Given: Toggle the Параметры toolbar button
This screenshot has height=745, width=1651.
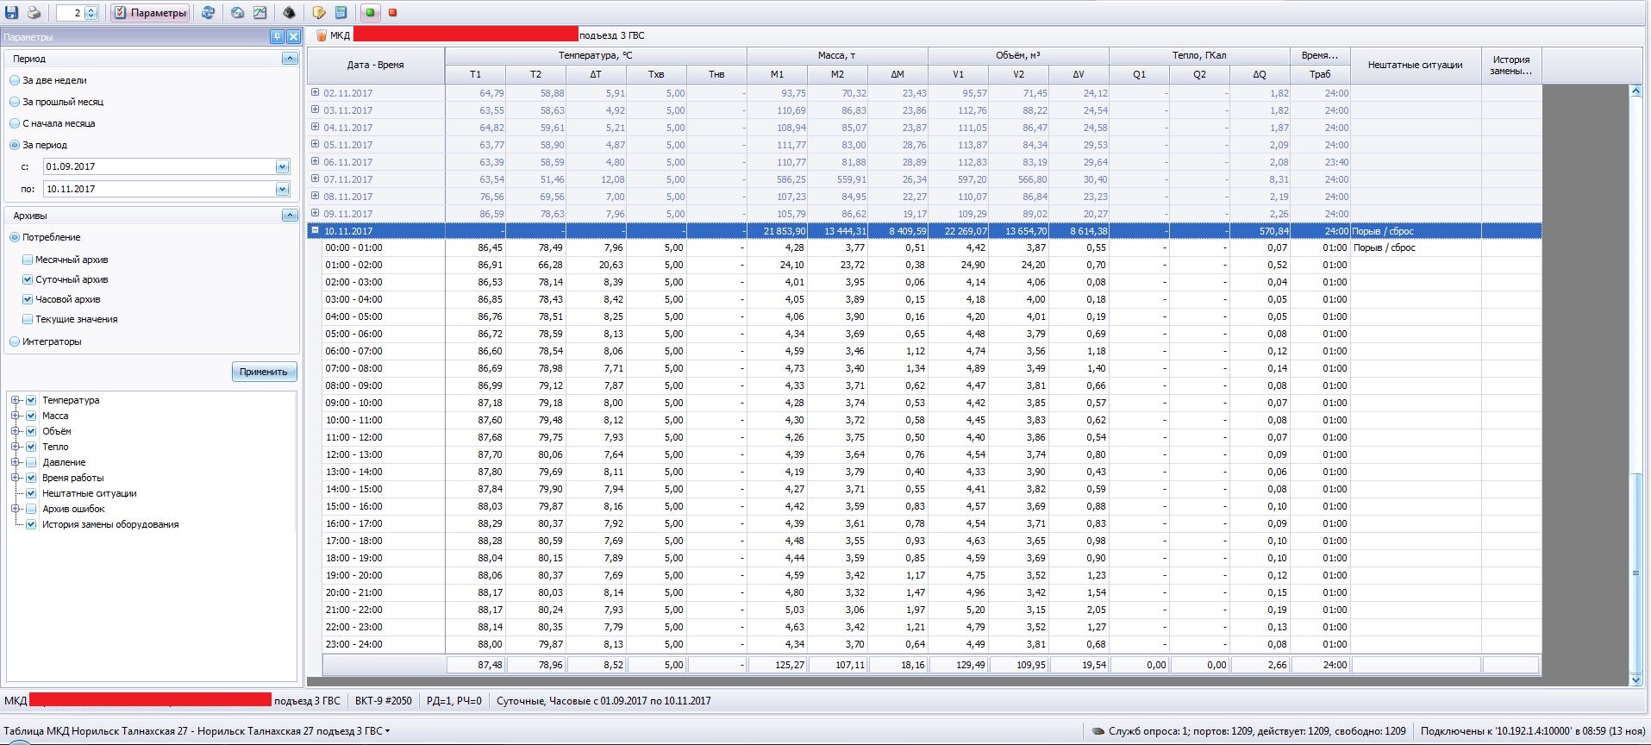Looking at the screenshot, I should coord(151,13).
